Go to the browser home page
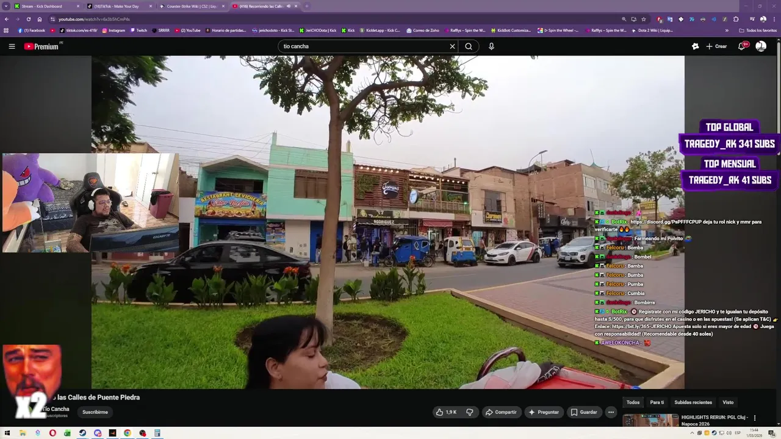 pyautogui.click(x=40, y=19)
